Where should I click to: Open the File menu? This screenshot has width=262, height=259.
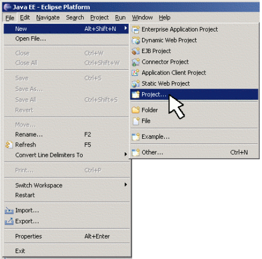click(x=10, y=18)
